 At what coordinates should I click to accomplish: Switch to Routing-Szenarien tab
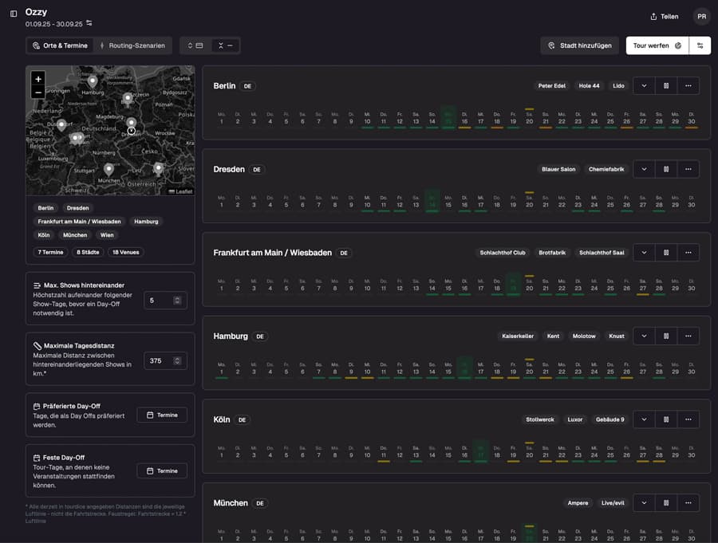click(132, 45)
